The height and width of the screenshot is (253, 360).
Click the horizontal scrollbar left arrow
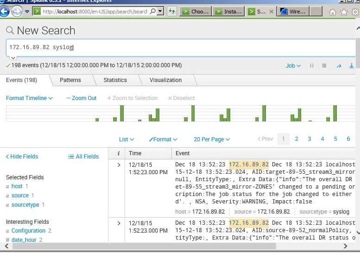6,246
